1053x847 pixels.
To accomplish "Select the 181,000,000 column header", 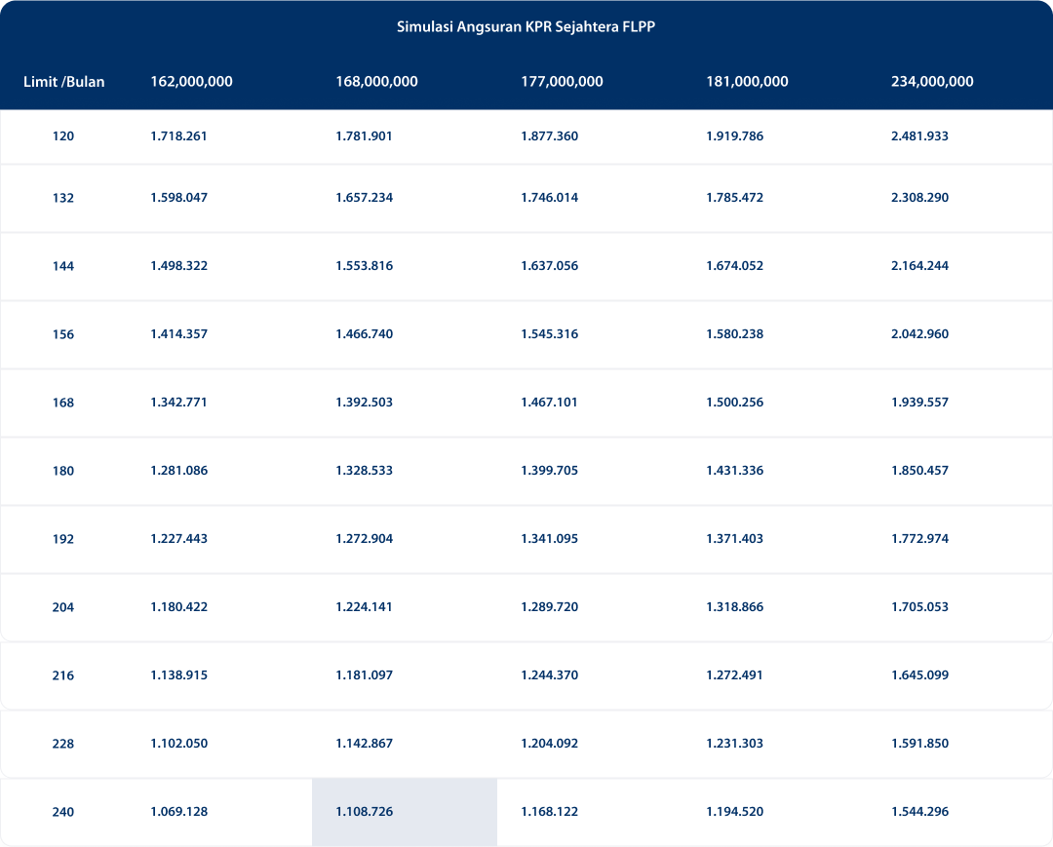I will 747,82.
